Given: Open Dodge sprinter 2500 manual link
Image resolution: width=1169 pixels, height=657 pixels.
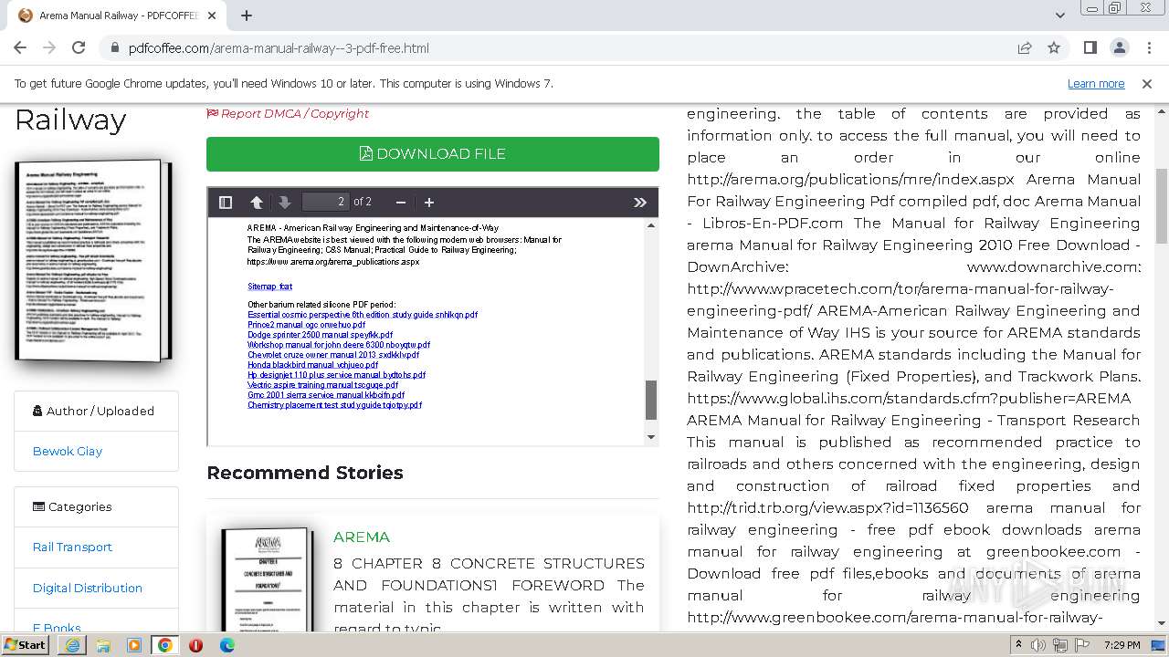Looking at the screenshot, I should 320,335.
